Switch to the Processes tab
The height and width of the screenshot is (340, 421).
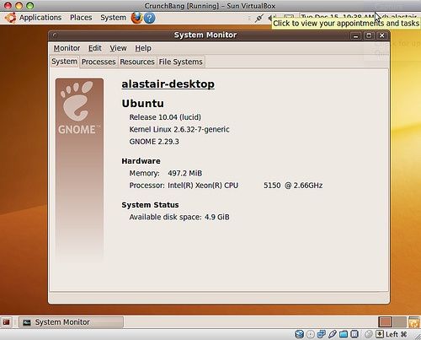99,62
